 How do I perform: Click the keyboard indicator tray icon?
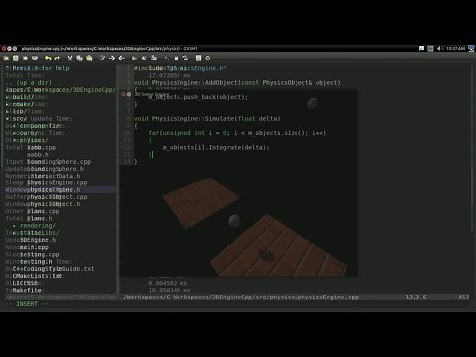430,49
